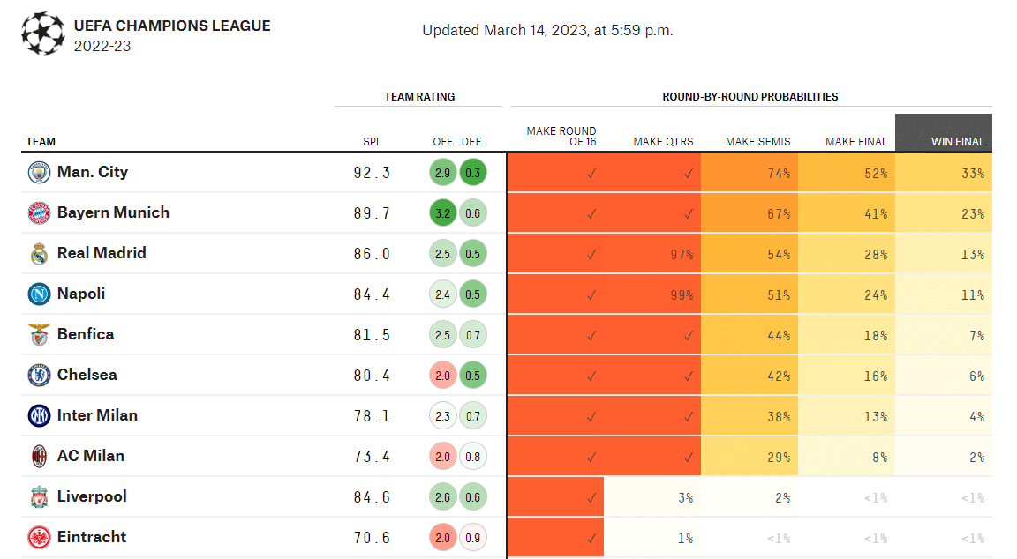Click the Napoli club crest
The width and height of the screenshot is (1017, 559).
39,294
